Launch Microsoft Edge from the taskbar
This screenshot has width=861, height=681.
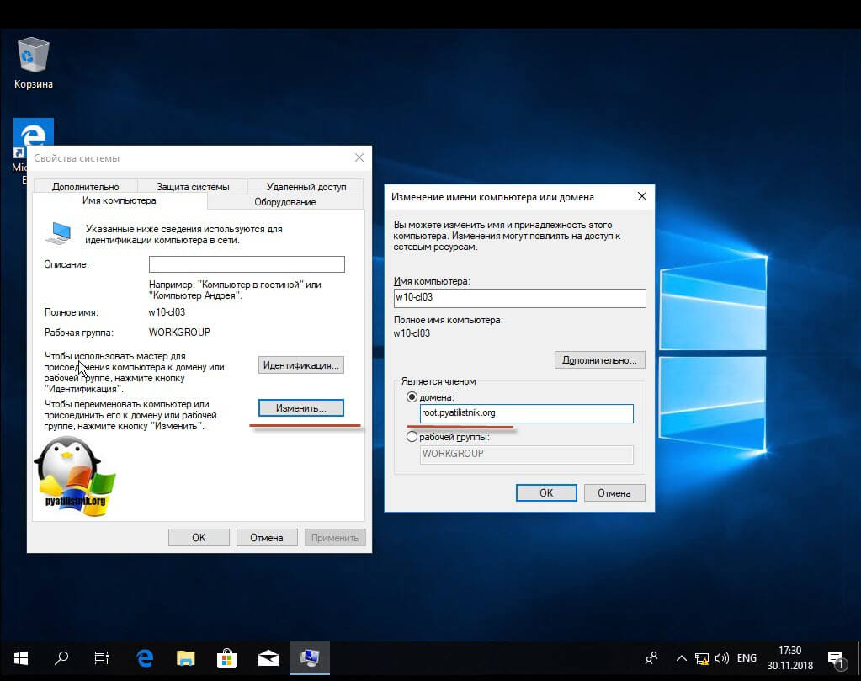pos(145,658)
